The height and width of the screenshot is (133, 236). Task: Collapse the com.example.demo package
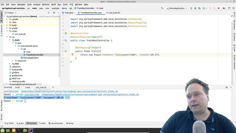click(x=15, y=46)
